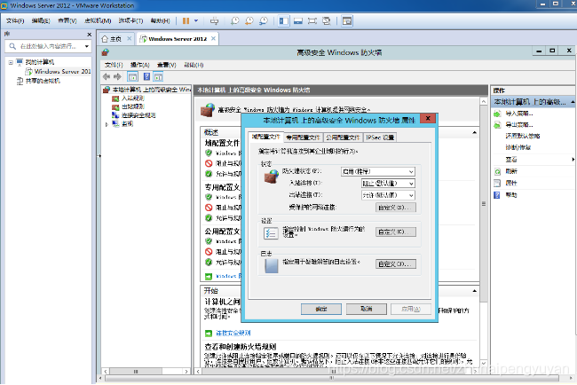Click 自定义(S) for protected network connections

(396, 208)
